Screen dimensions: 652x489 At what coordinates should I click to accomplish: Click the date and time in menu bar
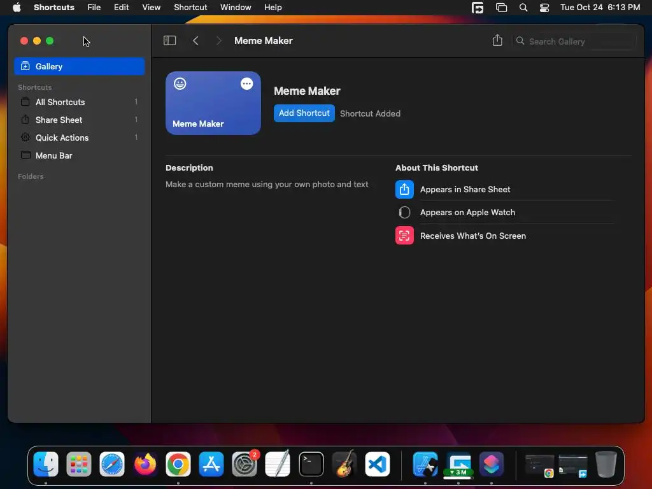(x=600, y=8)
